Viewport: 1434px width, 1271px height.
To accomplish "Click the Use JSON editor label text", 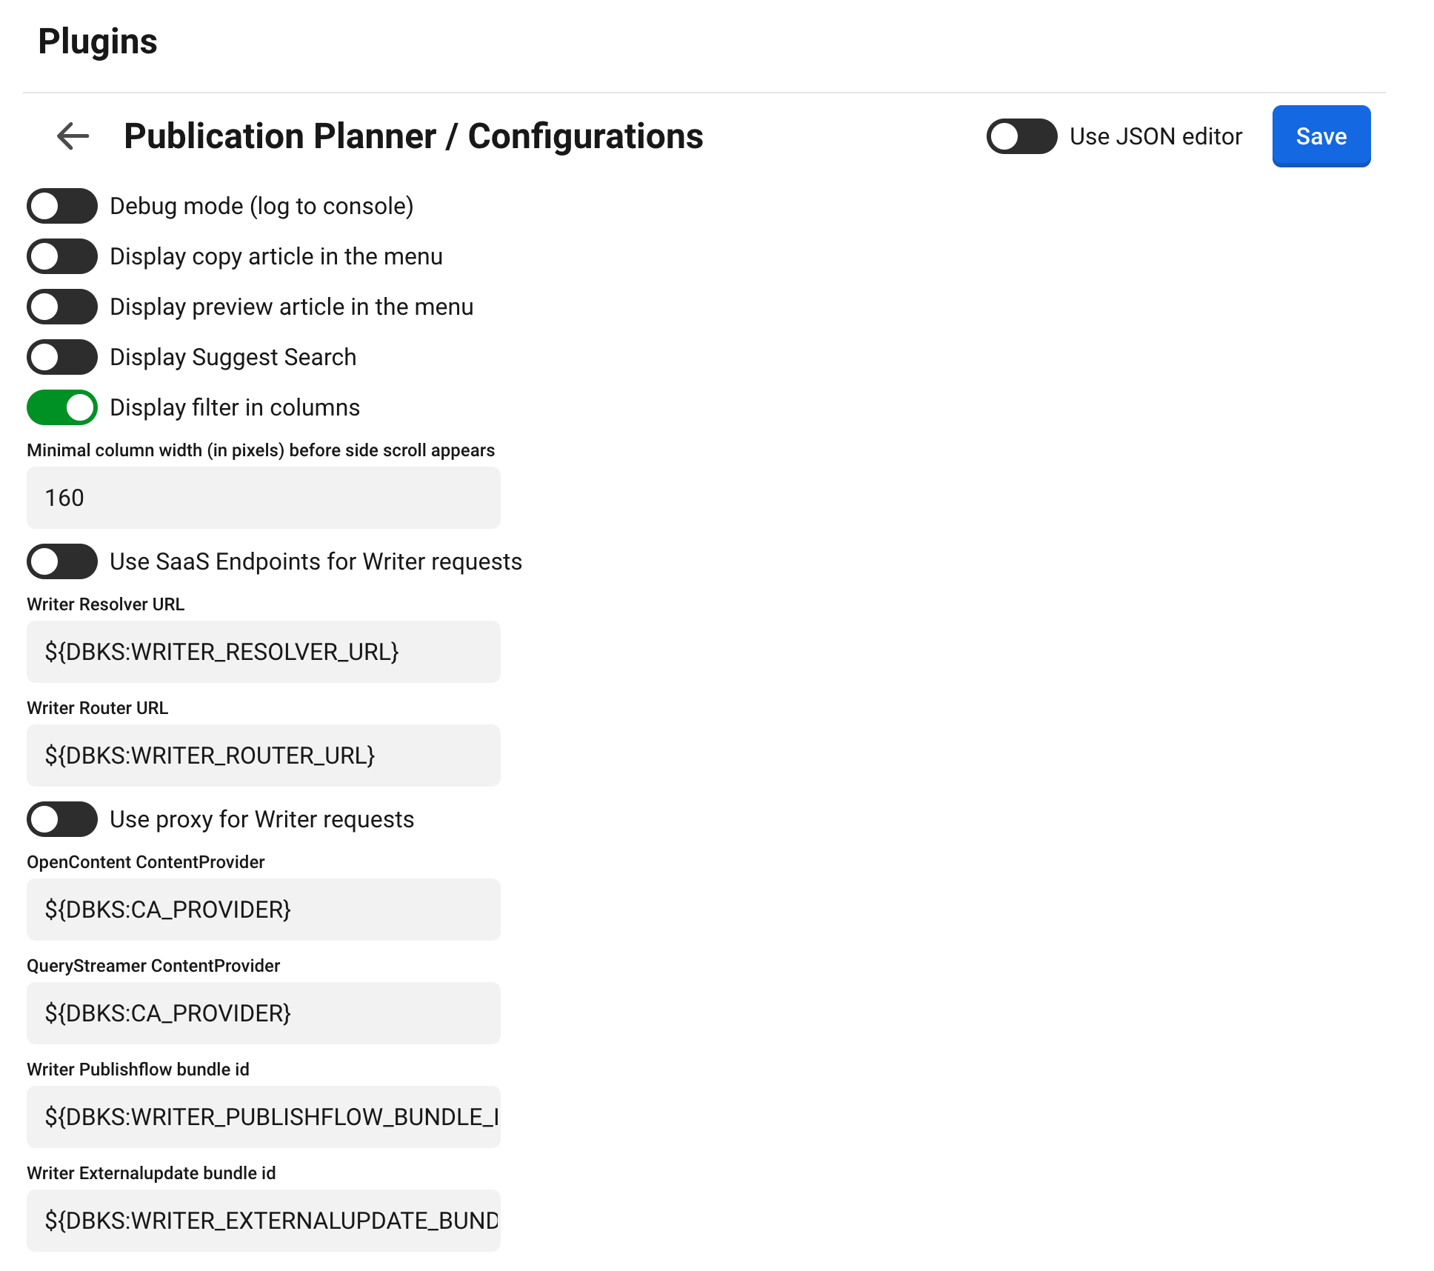I will coord(1155,136).
